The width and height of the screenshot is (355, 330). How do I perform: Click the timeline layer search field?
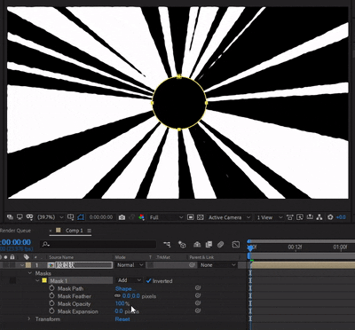(x=99, y=244)
